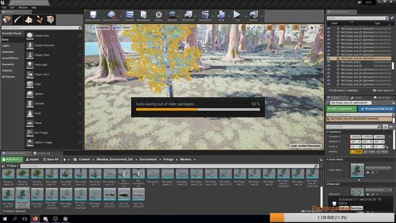This screenshot has width=396, height=223.
Task: Select the Place mode icon
Action: point(7,20)
